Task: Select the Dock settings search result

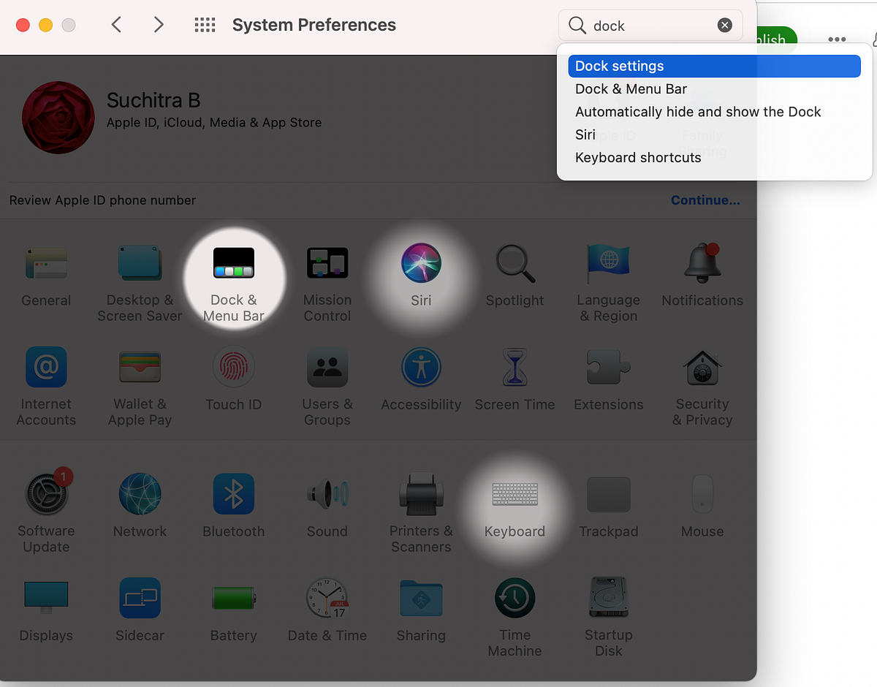Action: [x=714, y=66]
